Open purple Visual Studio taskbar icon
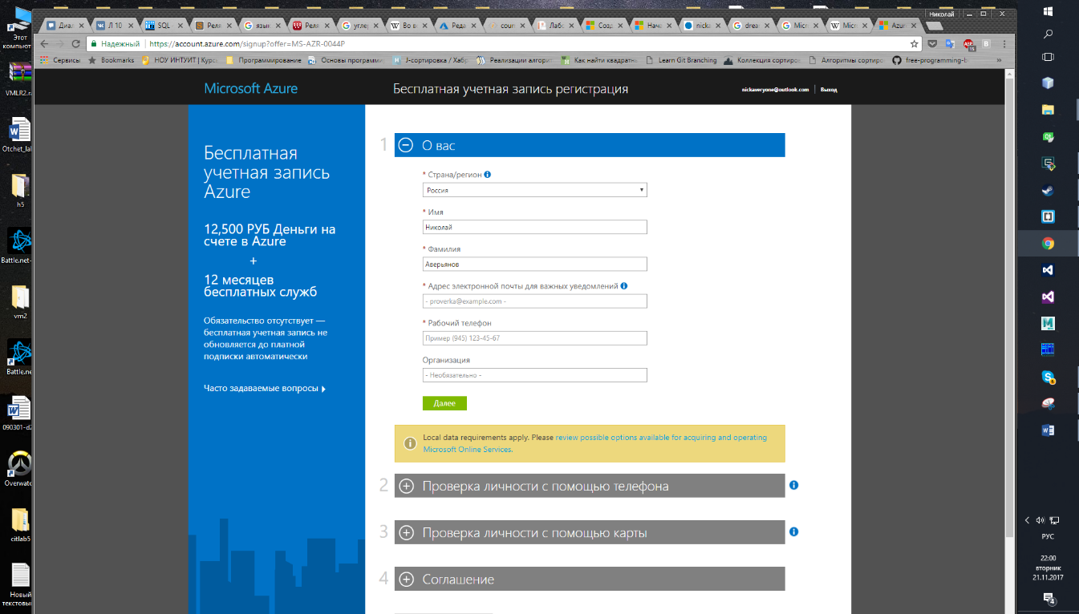 pyautogui.click(x=1048, y=297)
